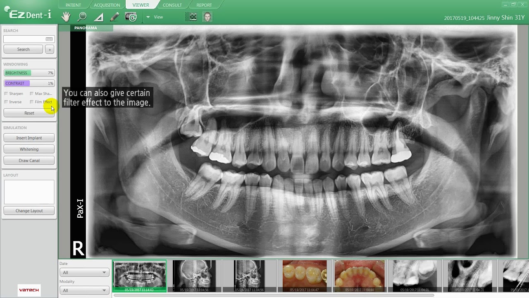Click the on-screen keyboard icon in search field
This screenshot has height=298, width=529.
coord(49,39)
